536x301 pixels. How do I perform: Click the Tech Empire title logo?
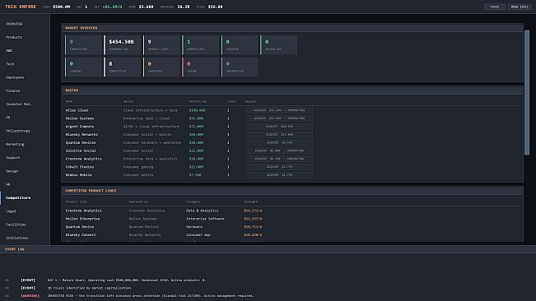point(21,7)
